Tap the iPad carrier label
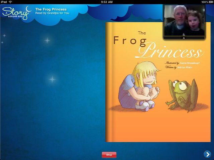Screen dimensions: 214x160 coord(4,2)
